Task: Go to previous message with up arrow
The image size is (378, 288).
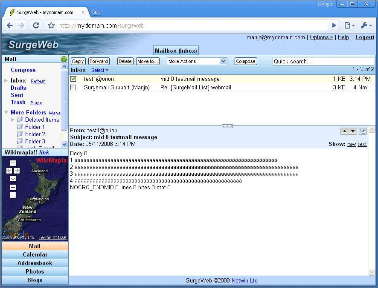Action: pyautogui.click(x=345, y=131)
